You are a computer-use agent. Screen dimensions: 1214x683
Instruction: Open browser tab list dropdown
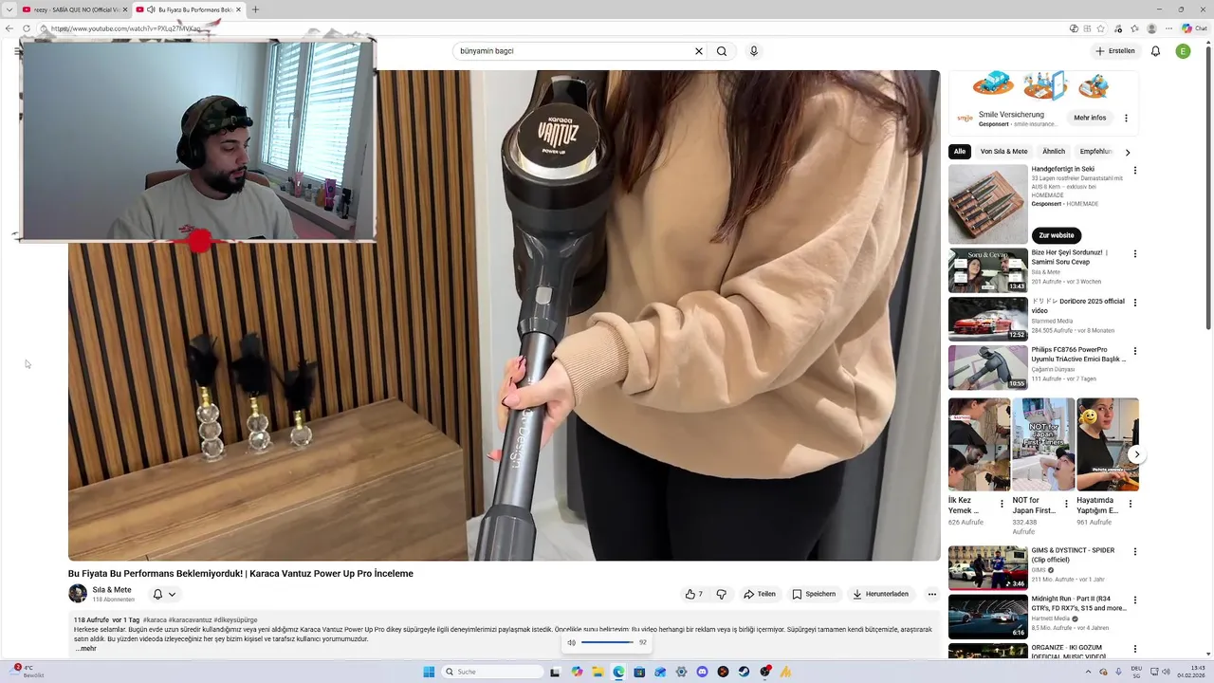[x=9, y=9]
